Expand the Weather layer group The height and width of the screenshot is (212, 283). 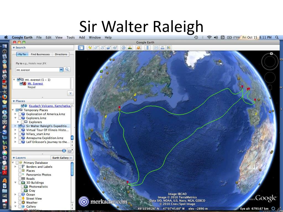click(x=15, y=202)
